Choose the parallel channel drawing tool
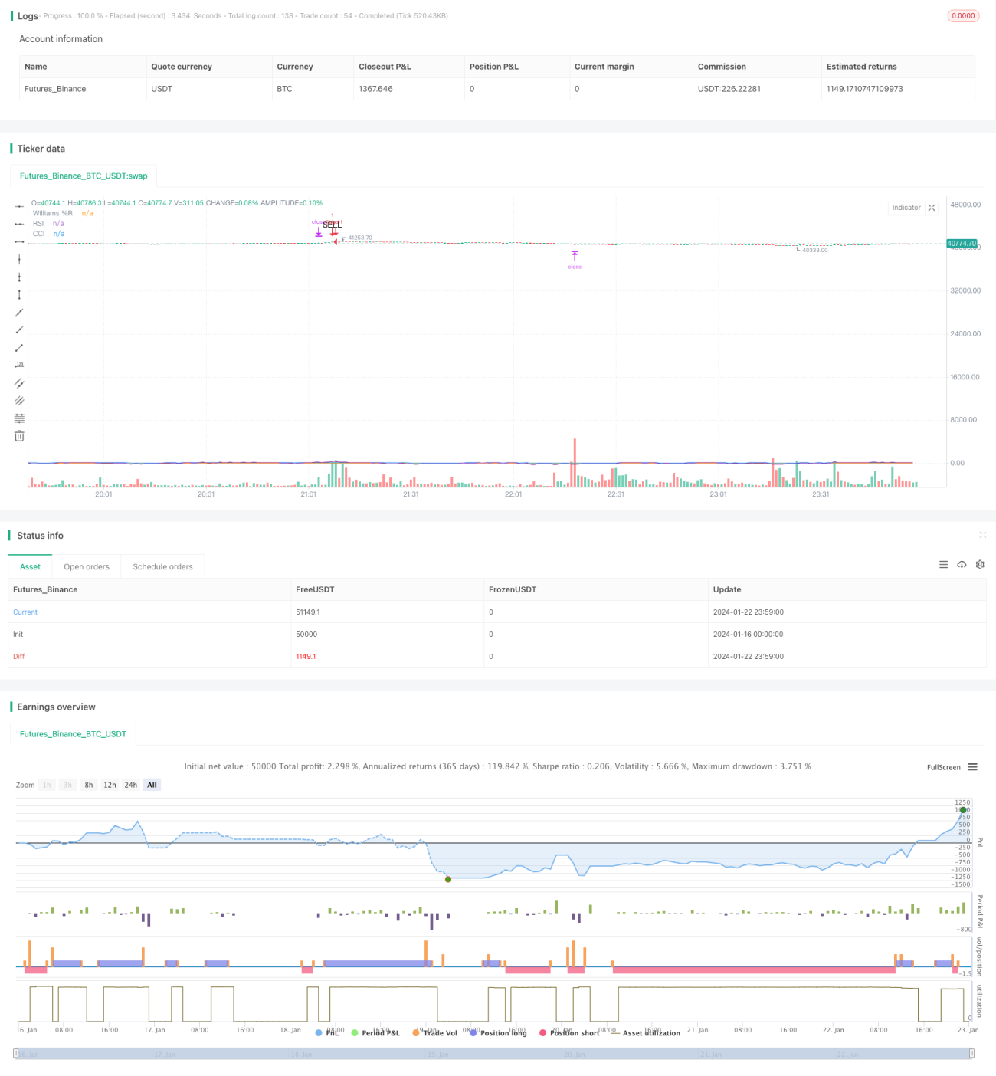 (19, 382)
